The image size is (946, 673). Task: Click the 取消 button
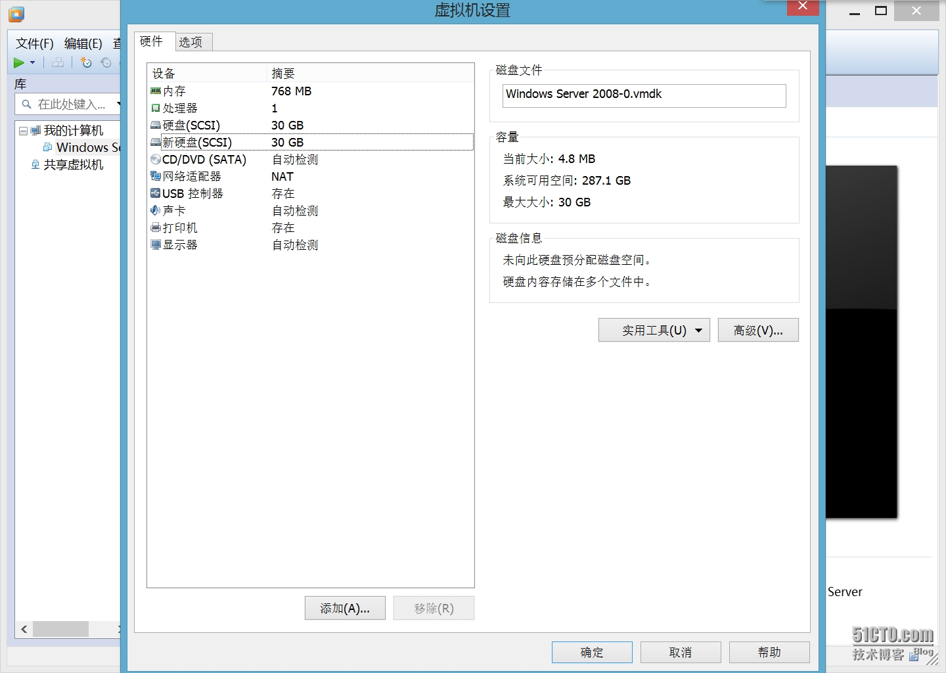[x=681, y=652]
